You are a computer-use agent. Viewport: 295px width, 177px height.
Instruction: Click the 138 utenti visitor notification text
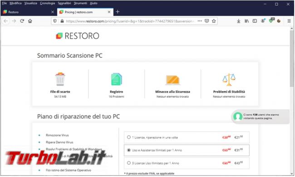(x=261, y=116)
